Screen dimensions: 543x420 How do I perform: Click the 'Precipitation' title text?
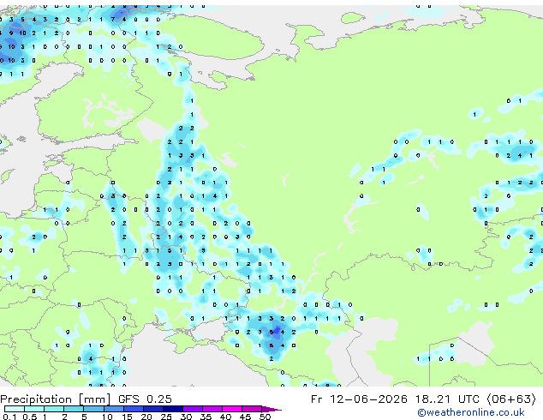click(36, 399)
